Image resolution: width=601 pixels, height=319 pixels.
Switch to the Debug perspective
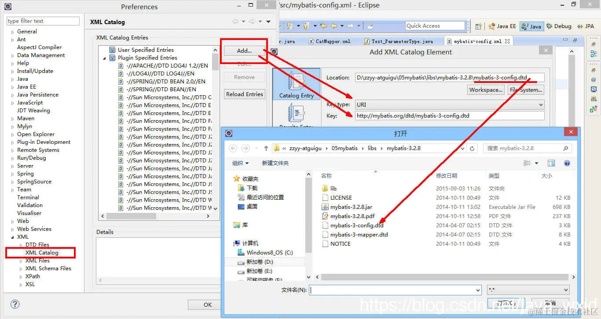tap(559, 26)
